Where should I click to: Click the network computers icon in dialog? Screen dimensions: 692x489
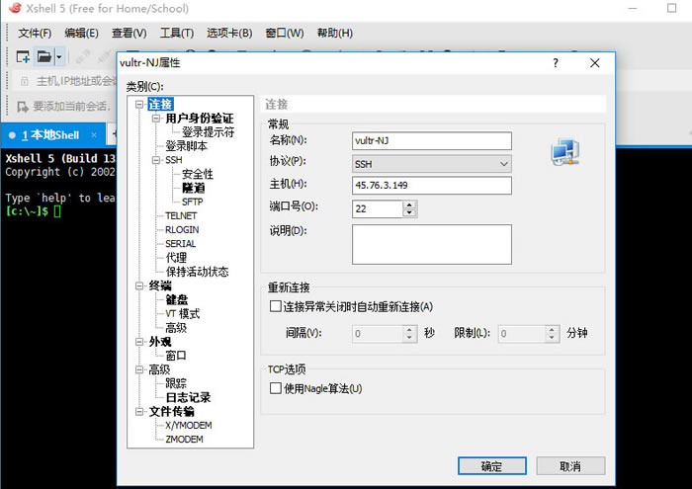(564, 152)
